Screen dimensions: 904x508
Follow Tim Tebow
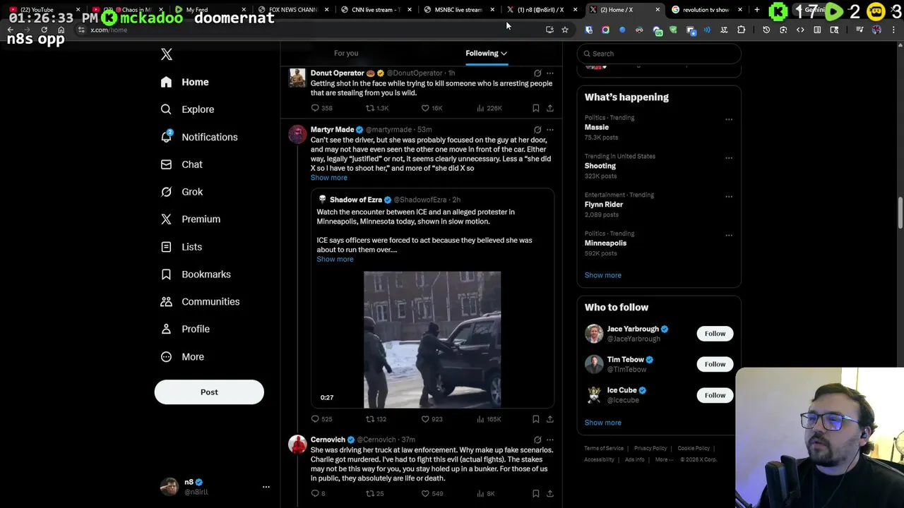pos(715,364)
